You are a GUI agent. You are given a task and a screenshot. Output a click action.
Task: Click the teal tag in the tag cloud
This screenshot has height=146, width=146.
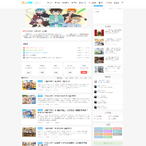pyautogui.click(x=117, y=131)
